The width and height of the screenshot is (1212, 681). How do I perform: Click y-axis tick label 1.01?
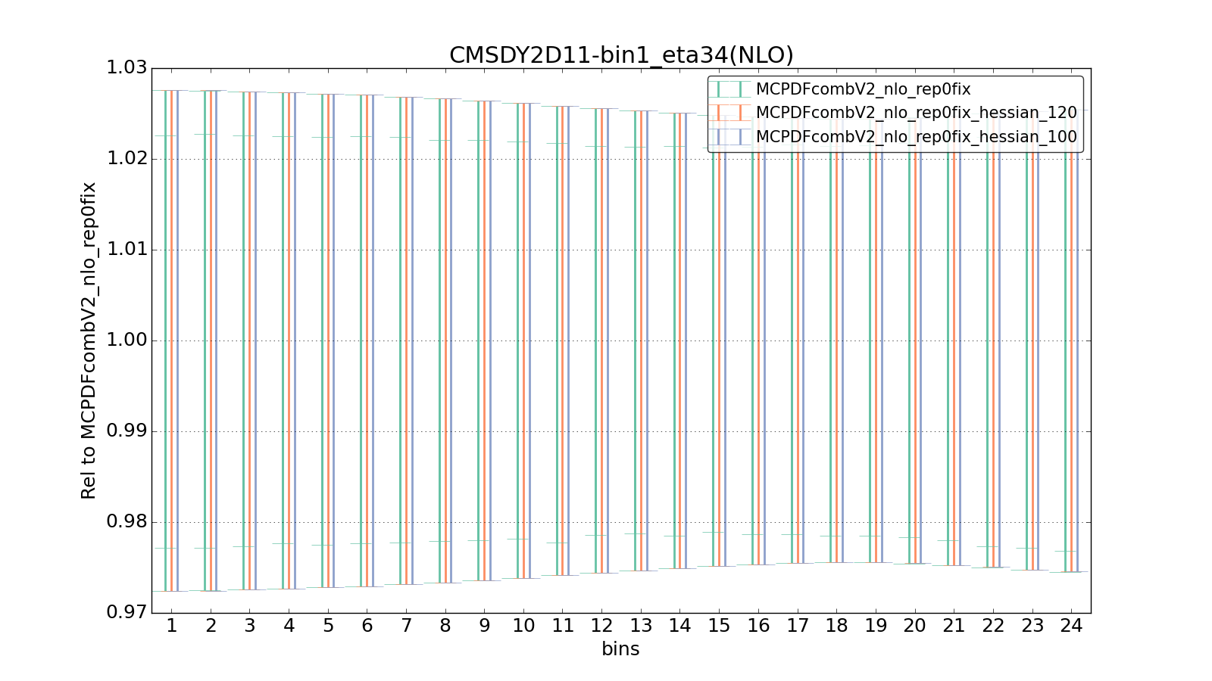click(127, 250)
